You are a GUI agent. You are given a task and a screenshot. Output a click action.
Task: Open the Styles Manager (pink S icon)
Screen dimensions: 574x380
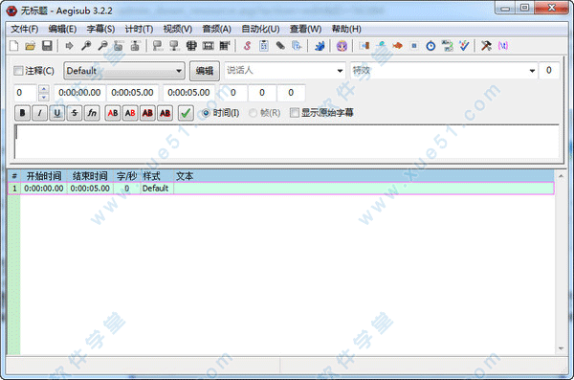coord(247,46)
